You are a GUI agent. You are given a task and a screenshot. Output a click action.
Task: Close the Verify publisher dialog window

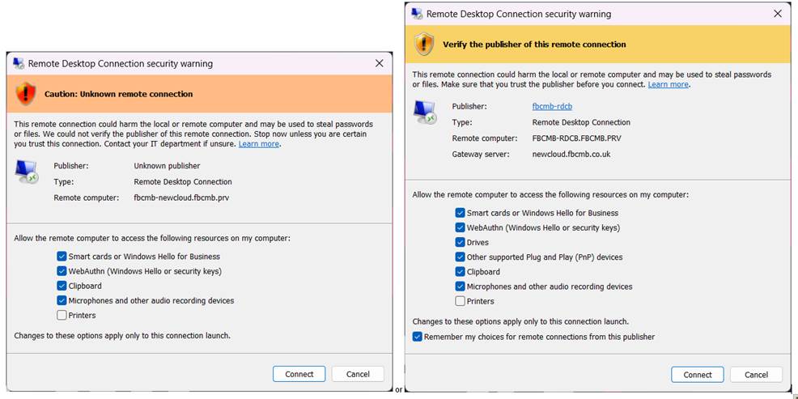click(778, 14)
